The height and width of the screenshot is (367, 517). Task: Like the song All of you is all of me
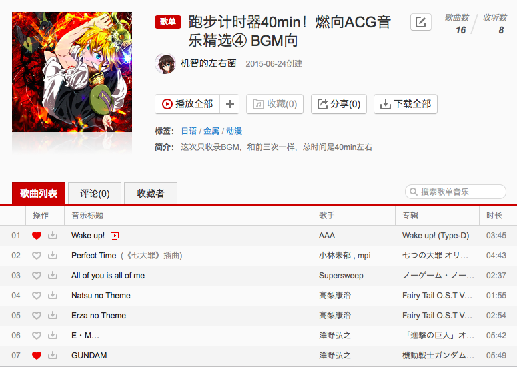click(37, 276)
